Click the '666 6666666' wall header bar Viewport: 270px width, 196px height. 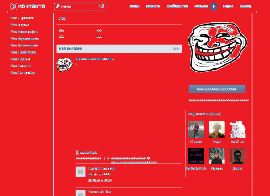click(119, 49)
